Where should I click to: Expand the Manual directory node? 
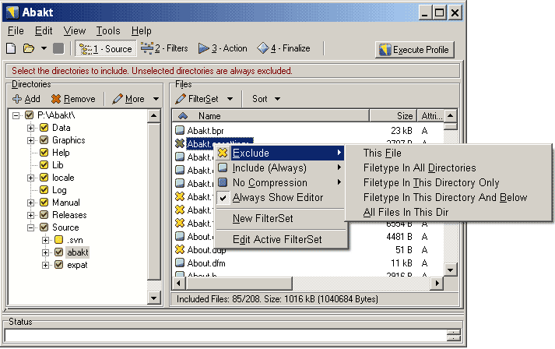tap(31, 203)
